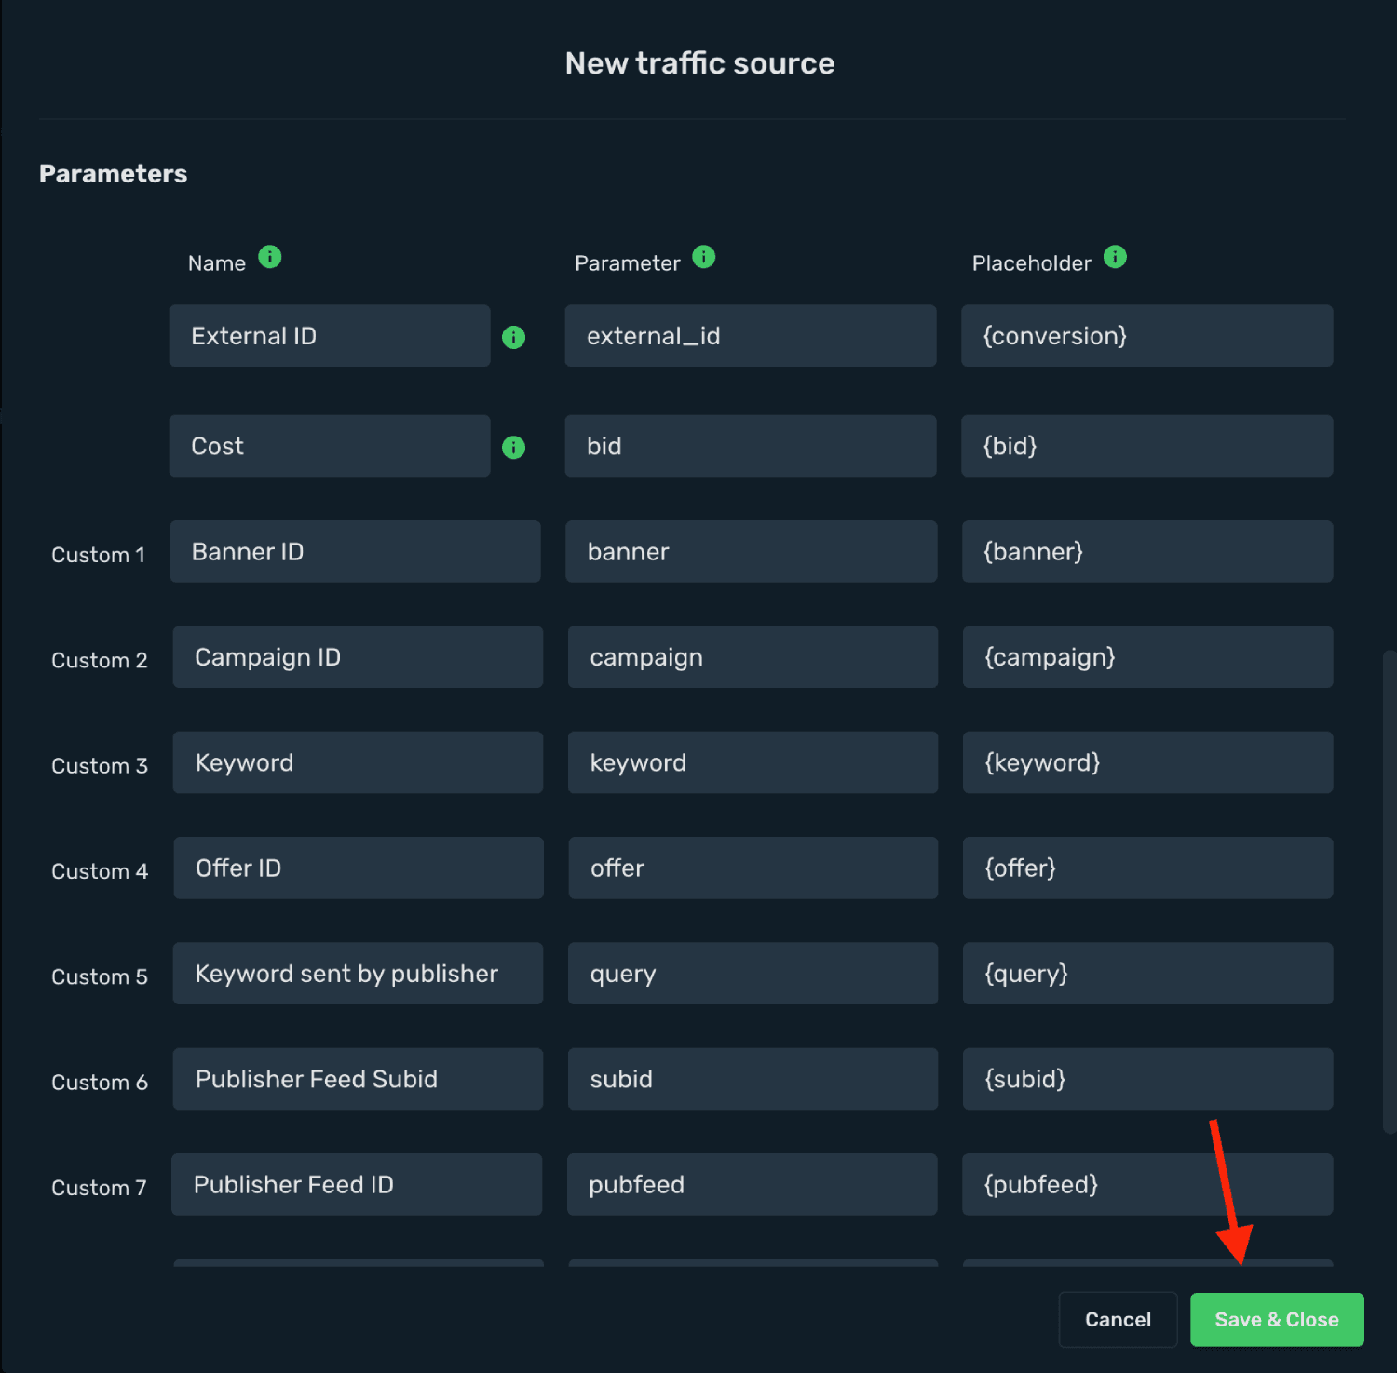Edit the {offer} placeholder field
Viewport: 1397px width, 1373px height.
(1147, 868)
